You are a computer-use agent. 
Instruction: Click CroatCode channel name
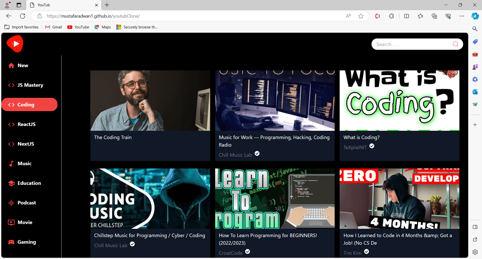(x=230, y=253)
